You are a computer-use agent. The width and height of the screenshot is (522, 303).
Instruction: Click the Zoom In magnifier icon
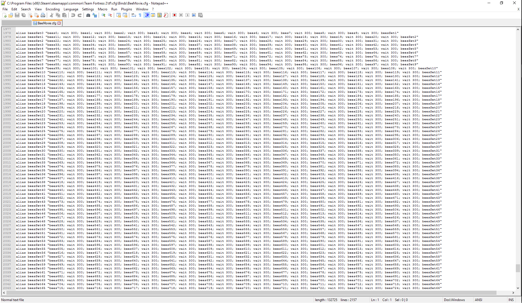pyautogui.click(x=103, y=15)
